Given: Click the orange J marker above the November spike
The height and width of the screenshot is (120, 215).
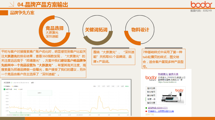Looking at the screenshot, I should 56,106.
